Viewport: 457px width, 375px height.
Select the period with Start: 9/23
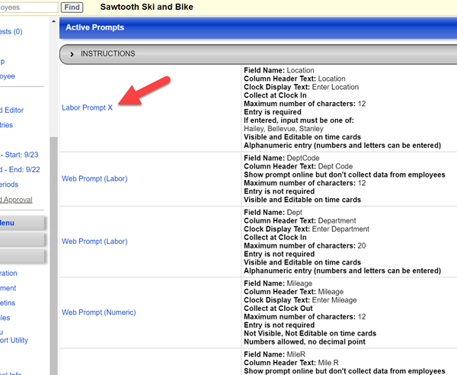pyautogui.click(x=20, y=155)
